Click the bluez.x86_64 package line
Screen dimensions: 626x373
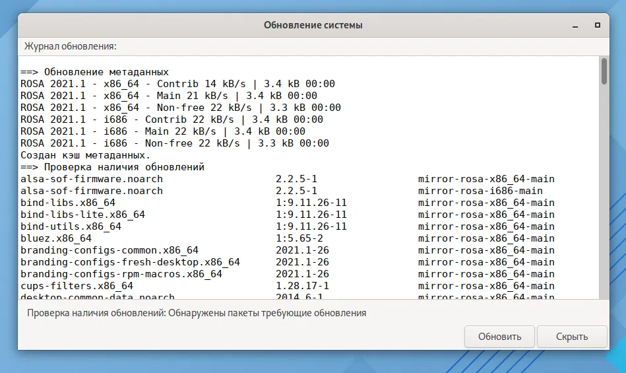pos(56,238)
